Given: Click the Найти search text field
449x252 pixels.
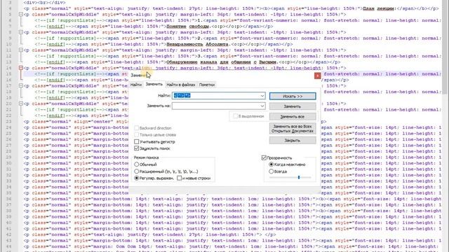Looking at the screenshot, I should pos(216,96).
